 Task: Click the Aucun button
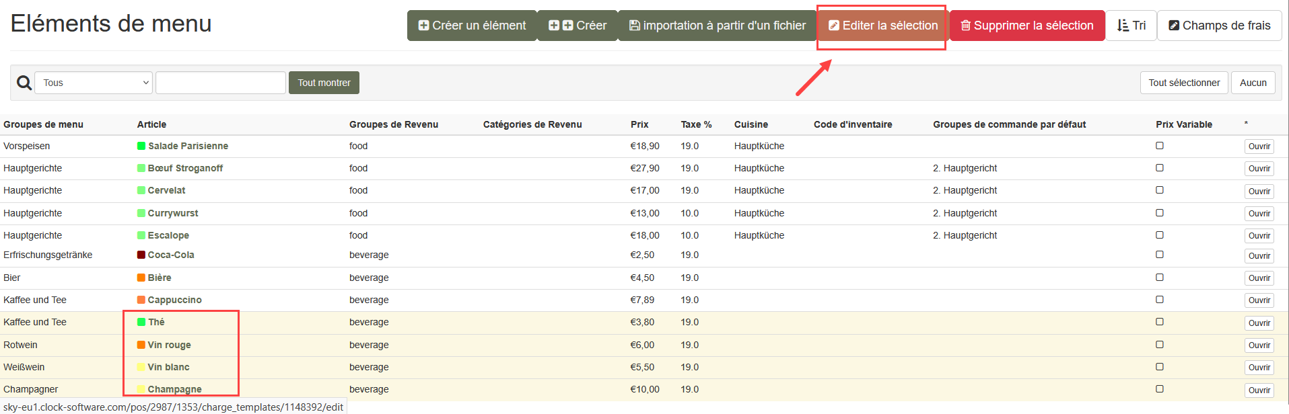1253,83
